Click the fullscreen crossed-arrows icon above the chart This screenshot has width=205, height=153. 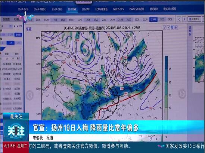(169, 27)
